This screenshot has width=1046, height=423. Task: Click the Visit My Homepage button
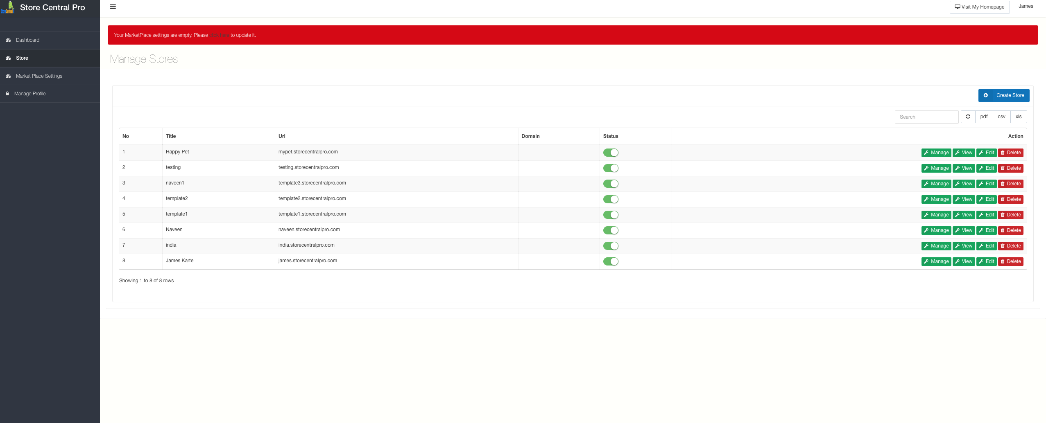pyautogui.click(x=979, y=7)
